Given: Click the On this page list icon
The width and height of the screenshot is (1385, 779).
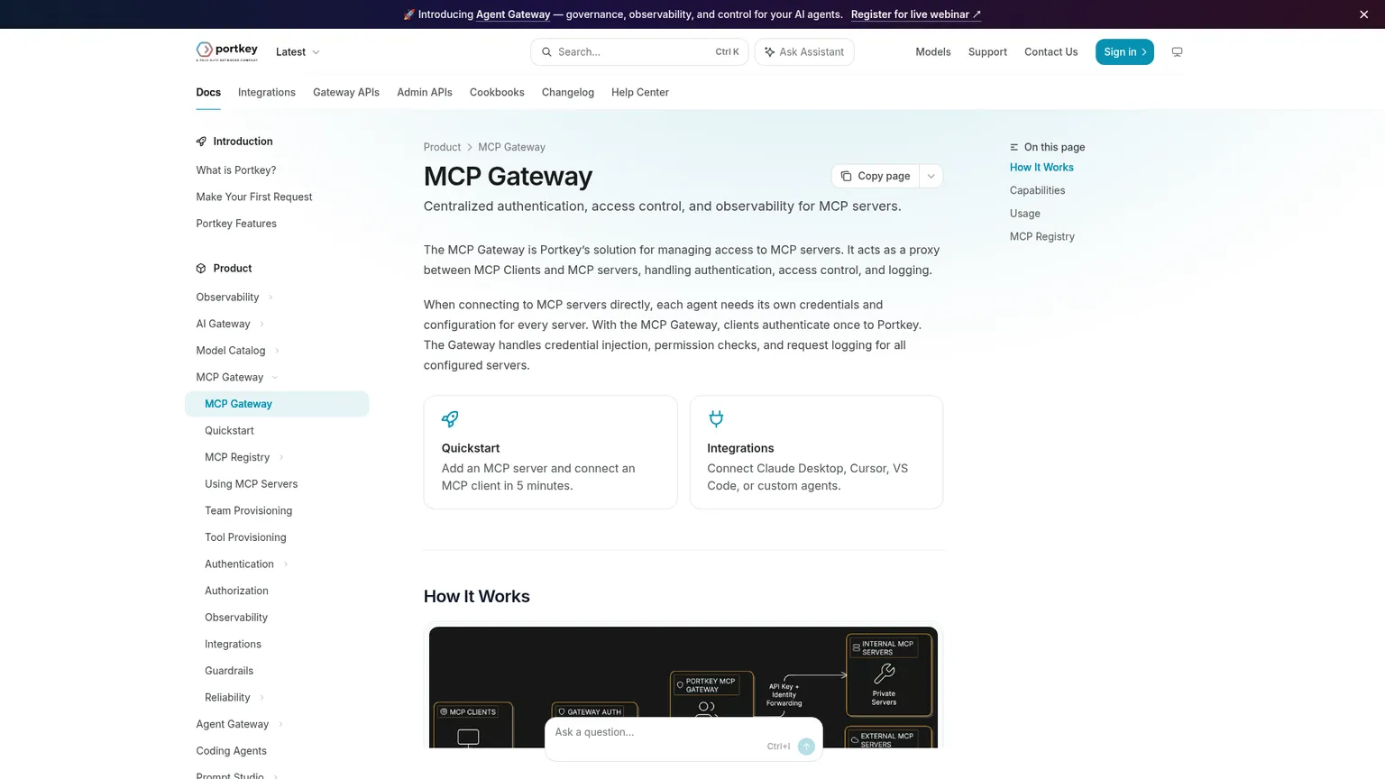Looking at the screenshot, I should pyautogui.click(x=1014, y=147).
